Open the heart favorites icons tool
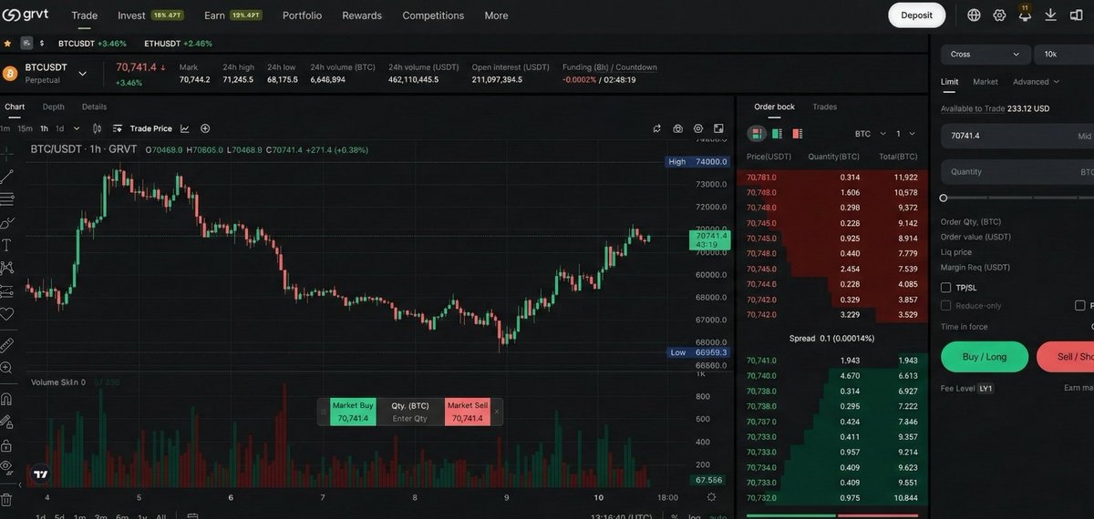The height and width of the screenshot is (519, 1094). 6,314
